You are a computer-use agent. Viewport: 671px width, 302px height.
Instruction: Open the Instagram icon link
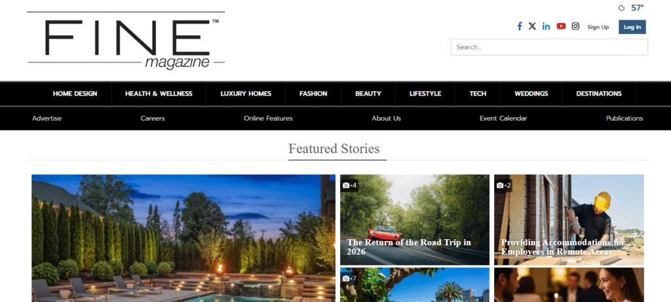[575, 26]
